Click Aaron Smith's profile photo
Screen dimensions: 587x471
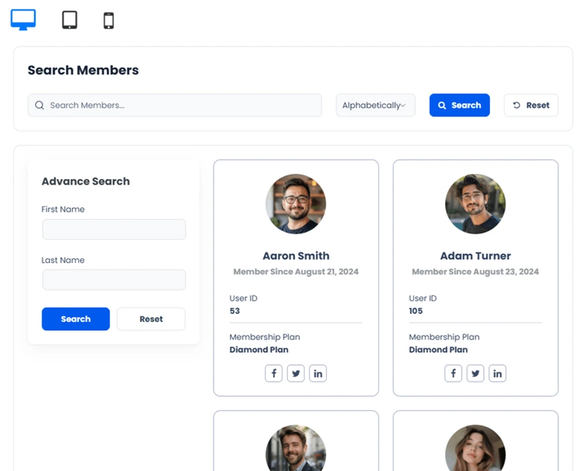coord(296,204)
